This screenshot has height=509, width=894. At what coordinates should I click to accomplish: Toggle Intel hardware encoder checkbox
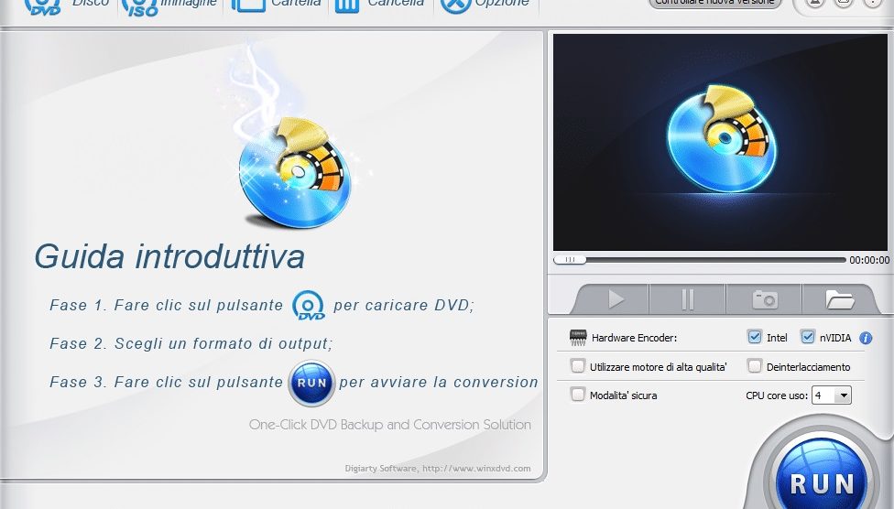(x=755, y=337)
